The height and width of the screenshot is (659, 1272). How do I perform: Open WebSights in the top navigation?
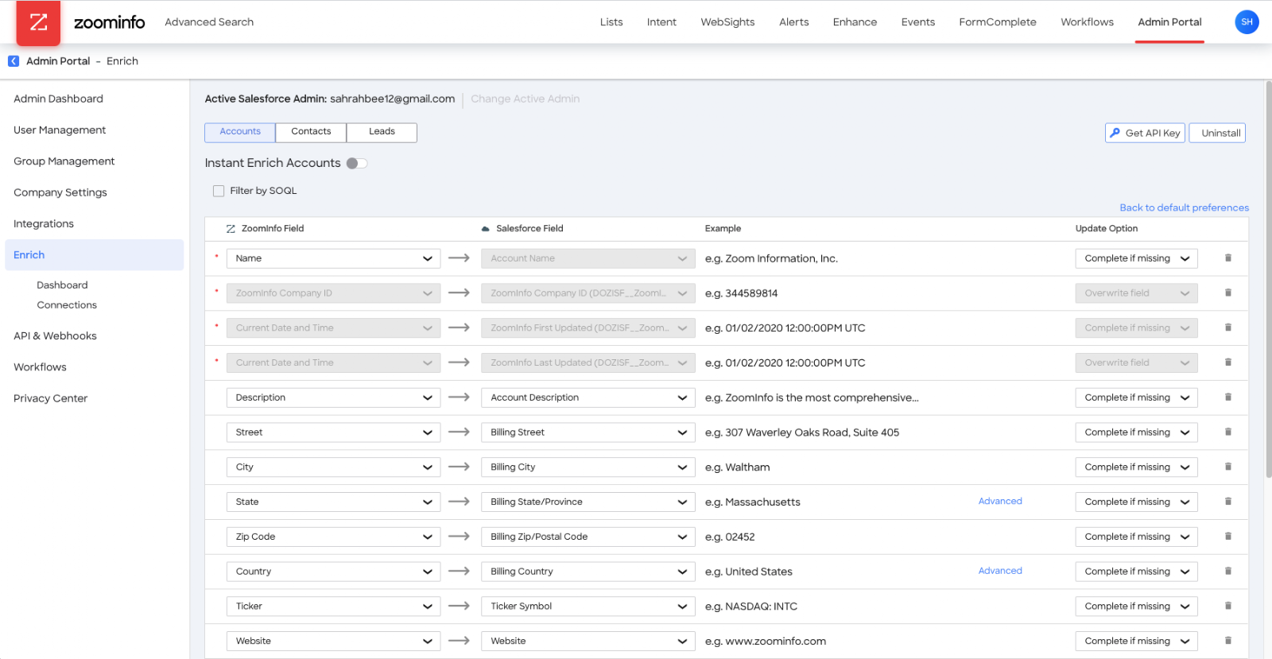pos(727,22)
